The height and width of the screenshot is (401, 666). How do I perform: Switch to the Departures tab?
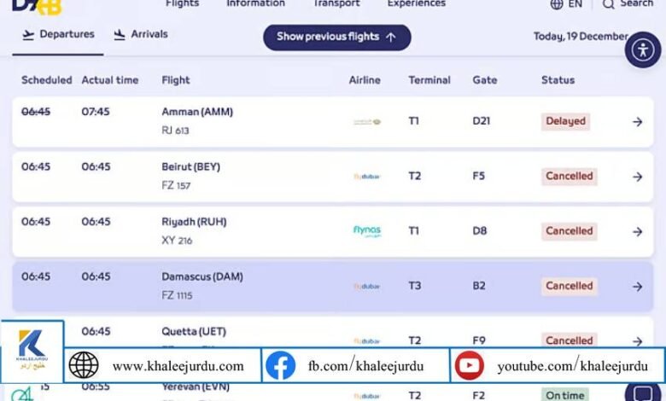[58, 35]
